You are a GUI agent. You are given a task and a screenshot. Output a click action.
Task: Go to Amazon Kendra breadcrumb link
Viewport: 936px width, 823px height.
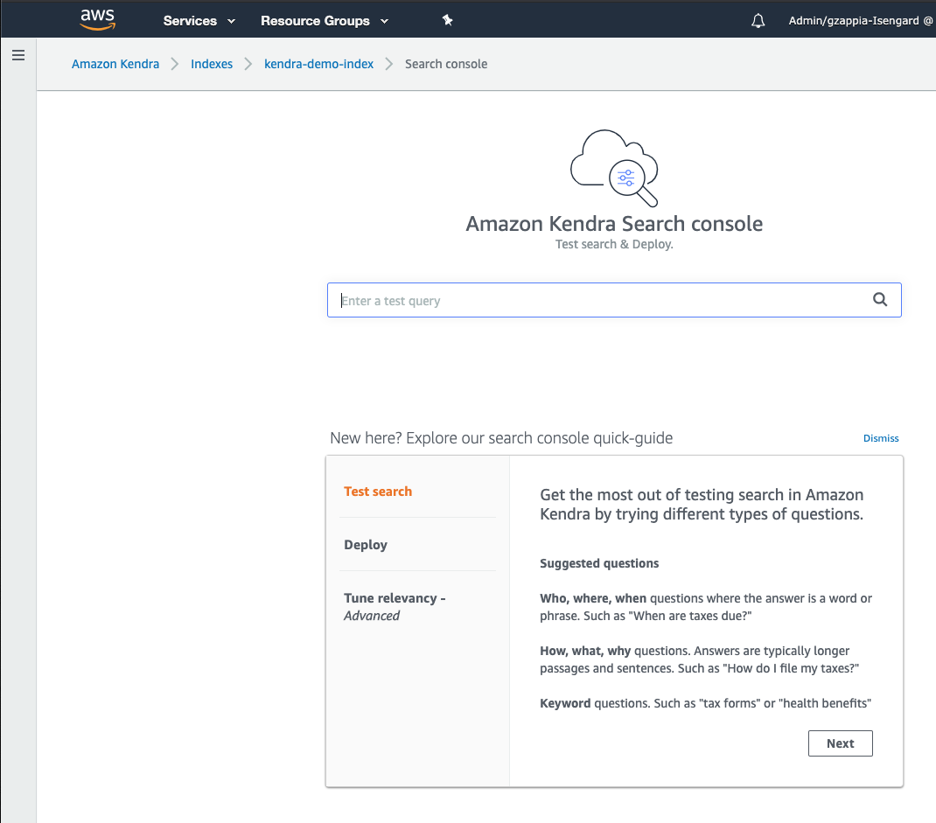115,64
